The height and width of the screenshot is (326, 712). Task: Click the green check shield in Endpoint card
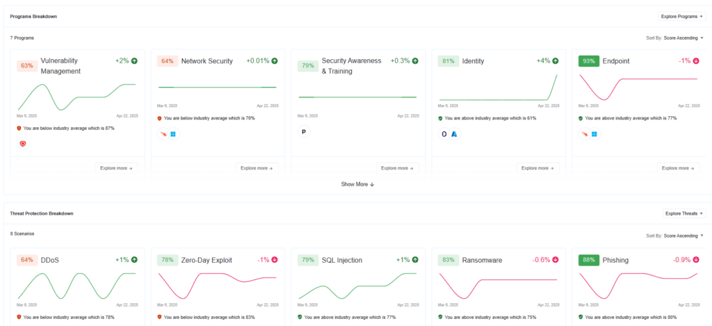tap(581, 118)
